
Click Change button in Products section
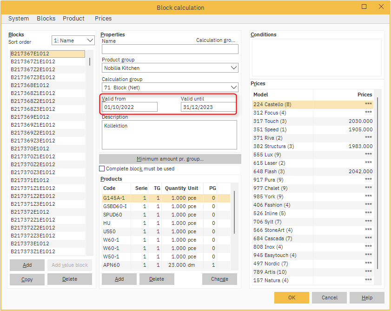click(x=219, y=279)
